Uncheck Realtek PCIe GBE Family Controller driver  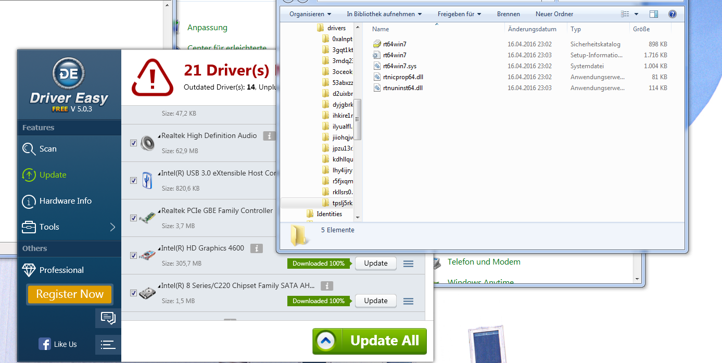(134, 218)
